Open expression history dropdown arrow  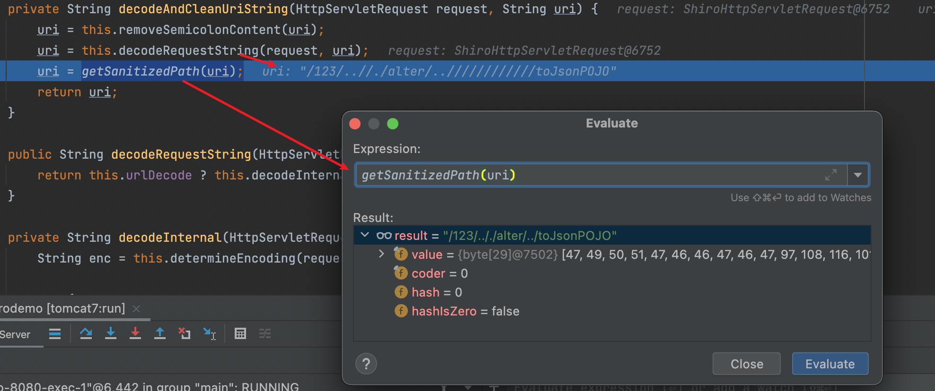pos(858,175)
